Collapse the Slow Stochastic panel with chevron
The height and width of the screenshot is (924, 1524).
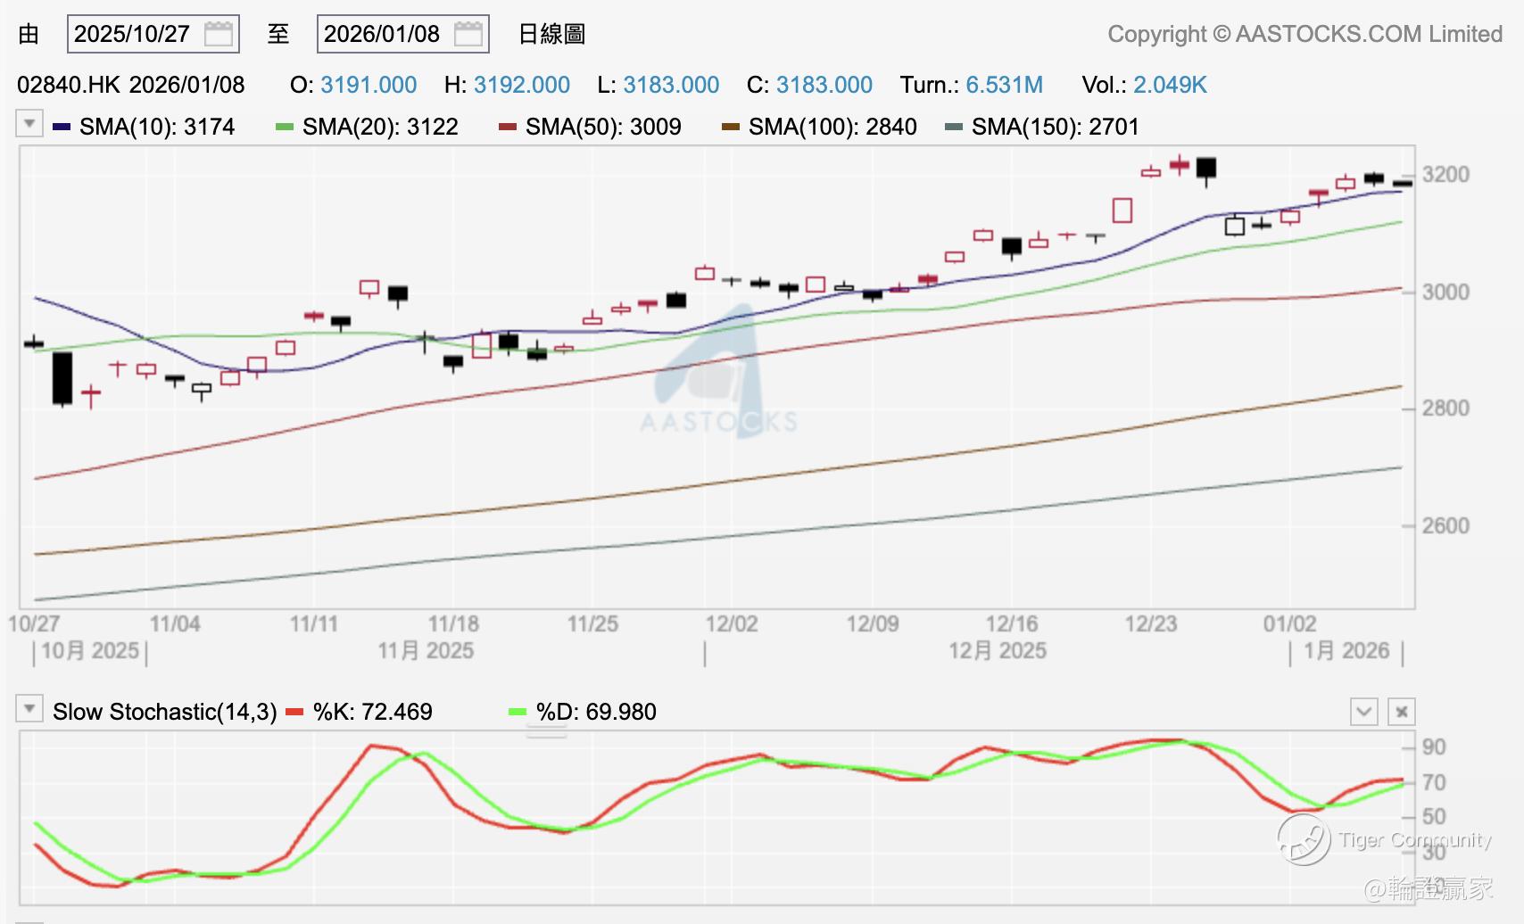click(x=1364, y=712)
